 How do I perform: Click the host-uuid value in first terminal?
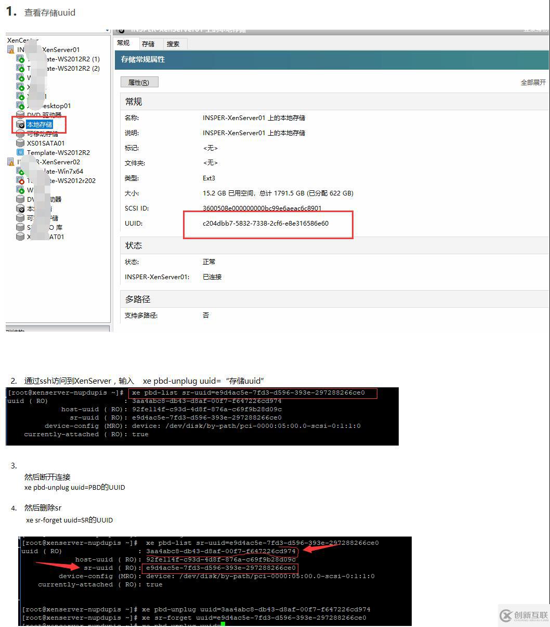(207, 410)
